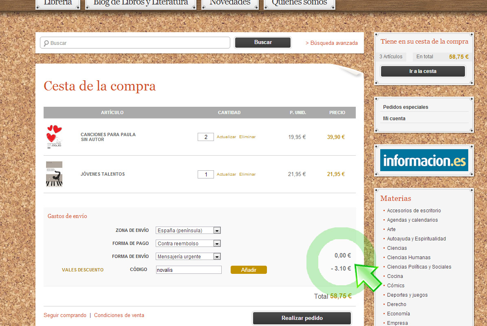Open the Forma de pago dropdown
487x326 pixels.
tap(188, 243)
